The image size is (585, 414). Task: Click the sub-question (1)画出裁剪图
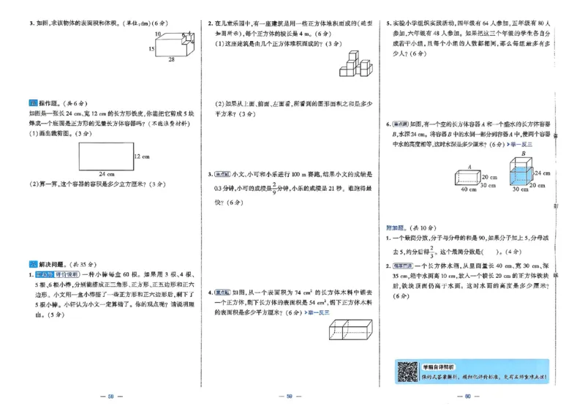61,134
